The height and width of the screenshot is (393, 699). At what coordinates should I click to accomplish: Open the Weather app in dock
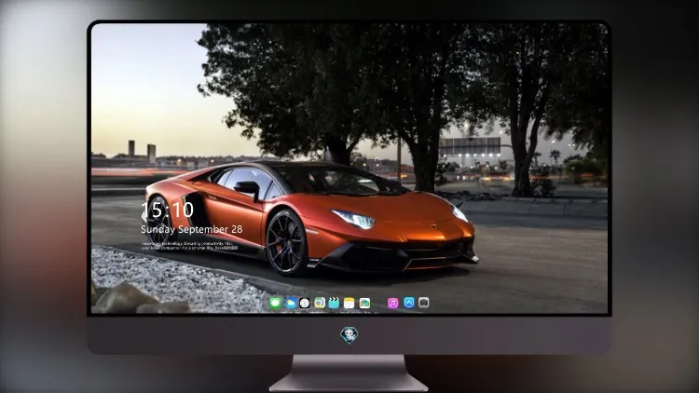pyautogui.click(x=290, y=303)
